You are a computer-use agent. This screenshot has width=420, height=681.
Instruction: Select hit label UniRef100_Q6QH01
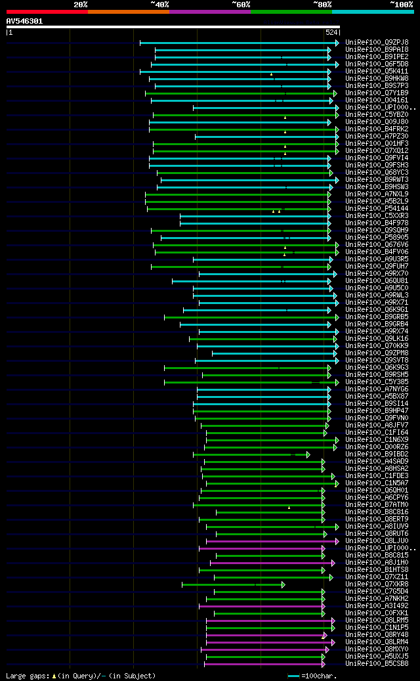(x=377, y=489)
